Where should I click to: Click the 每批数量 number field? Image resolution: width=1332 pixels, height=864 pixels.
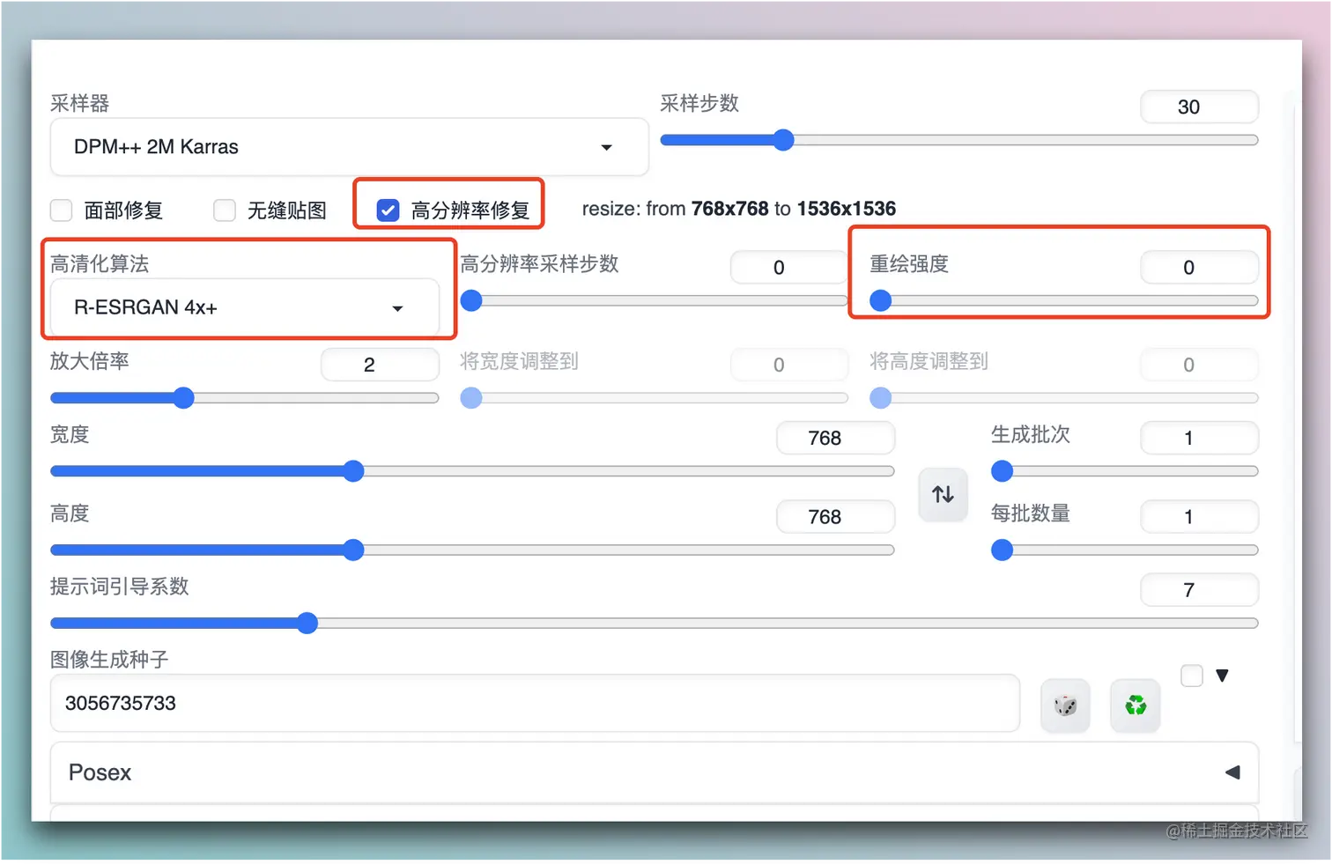pos(1199,517)
